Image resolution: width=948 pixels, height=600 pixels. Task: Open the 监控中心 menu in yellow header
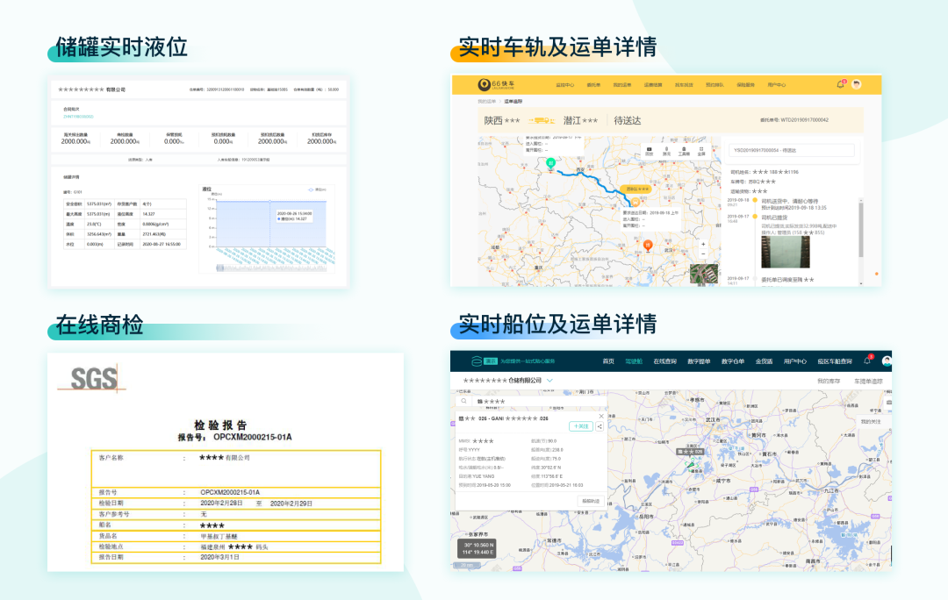pos(564,85)
